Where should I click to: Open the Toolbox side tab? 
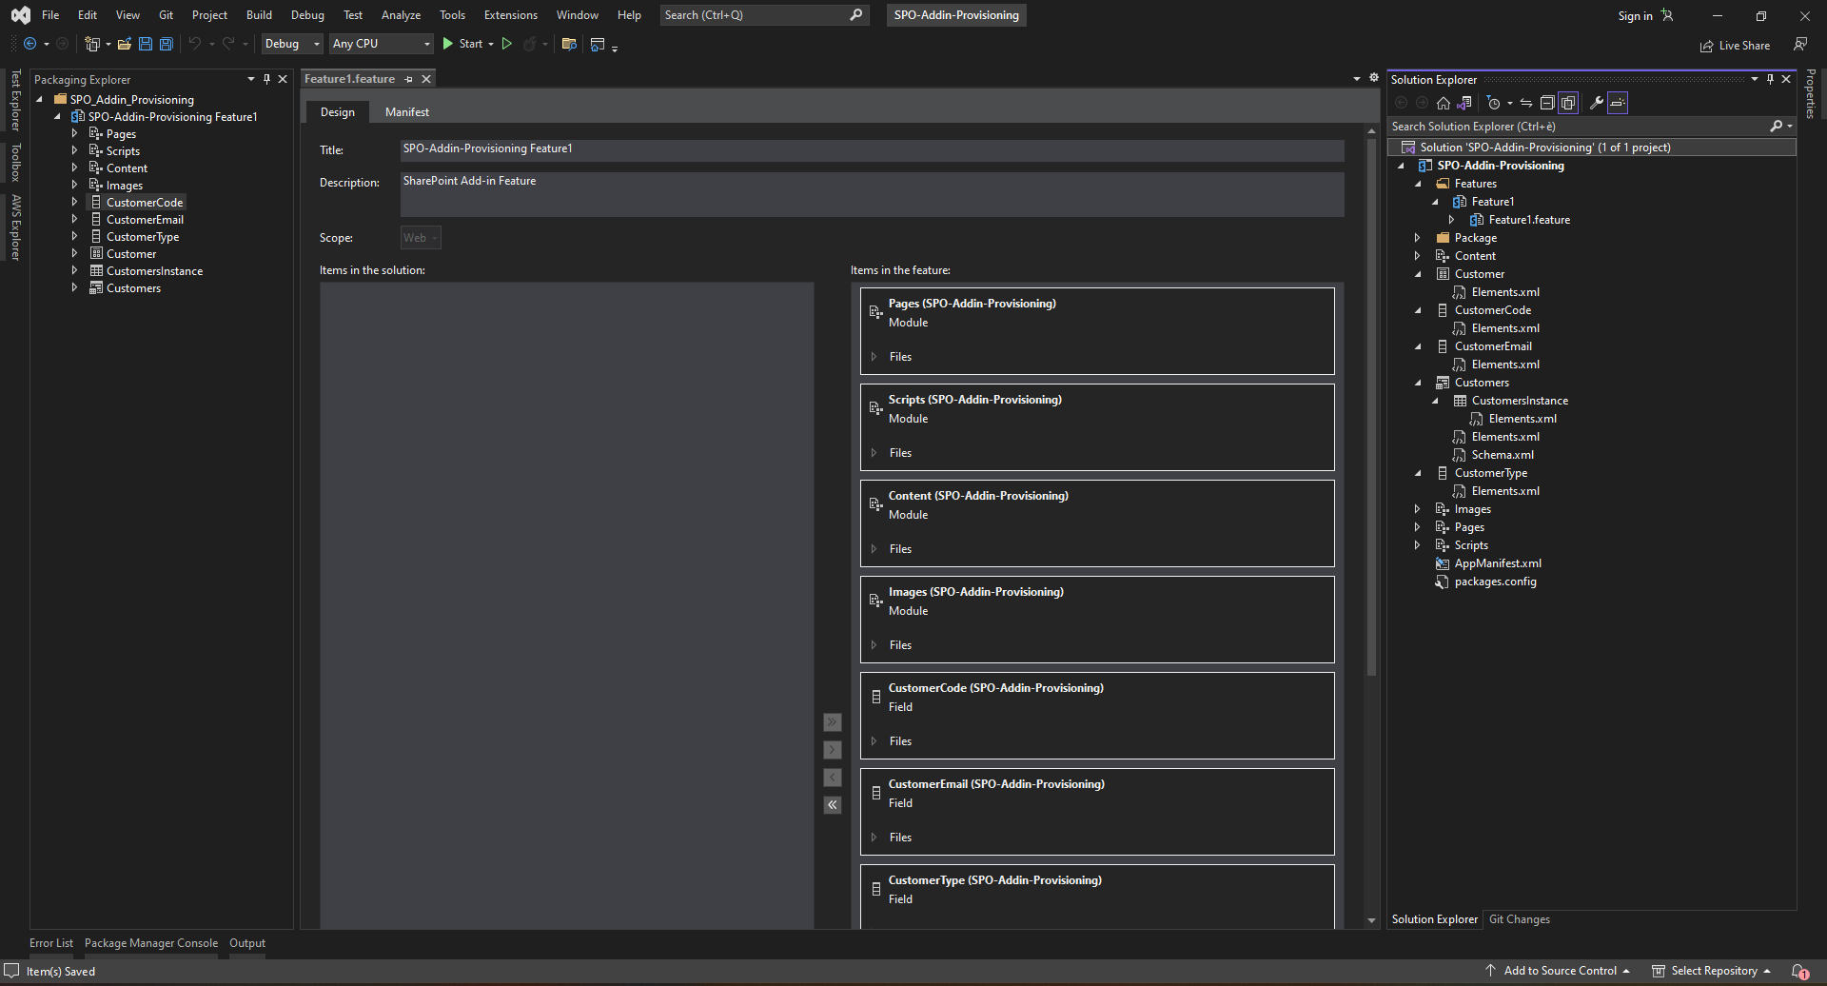(15, 163)
